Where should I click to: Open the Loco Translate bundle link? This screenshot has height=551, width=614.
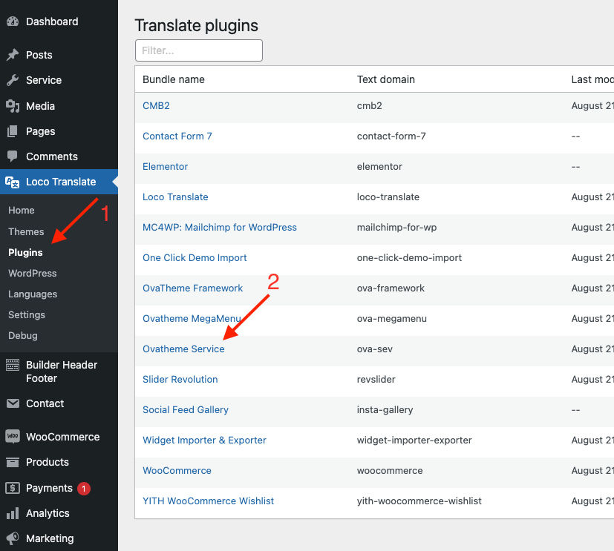pyautogui.click(x=175, y=197)
